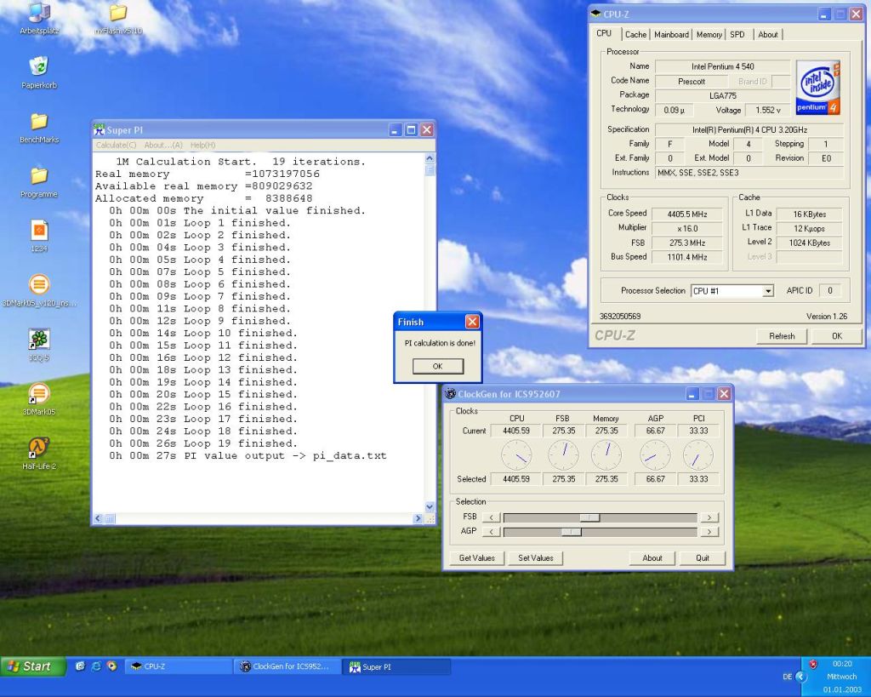
Task: Switch to the SPD tab
Action: [737, 34]
